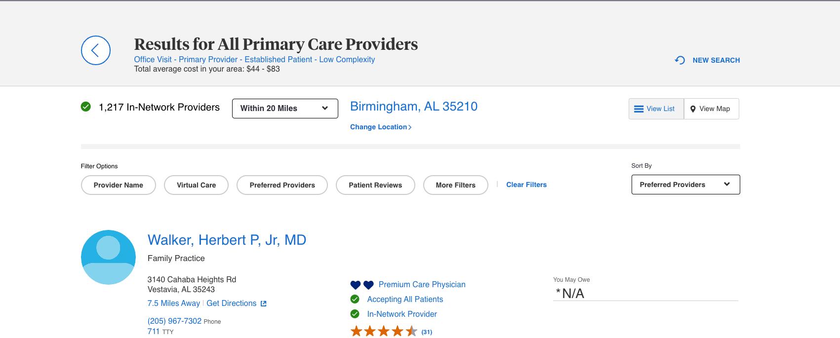
Task: Click the green check beside Accepting All Patients
Action: tap(355, 299)
